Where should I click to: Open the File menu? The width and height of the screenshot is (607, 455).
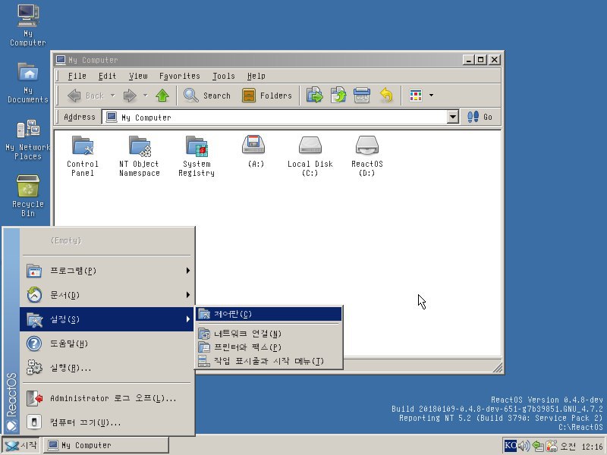(x=77, y=76)
